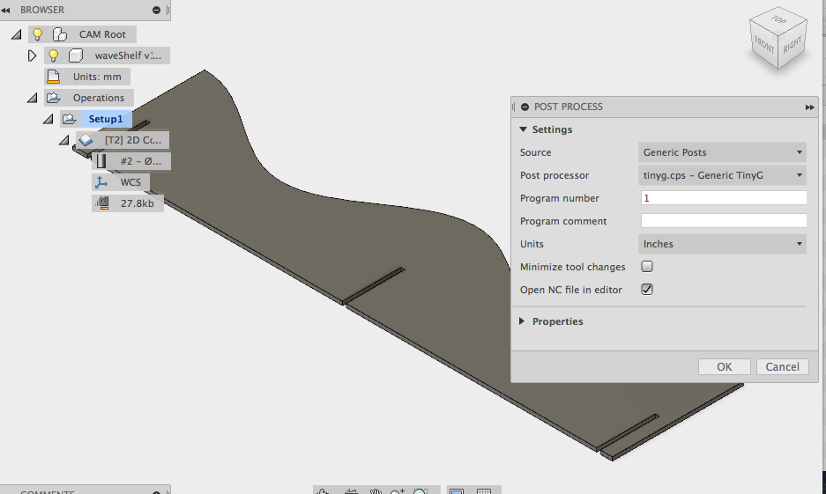826x494 pixels.
Task: Click the Post Process dialog title text
Action: click(569, 107)
